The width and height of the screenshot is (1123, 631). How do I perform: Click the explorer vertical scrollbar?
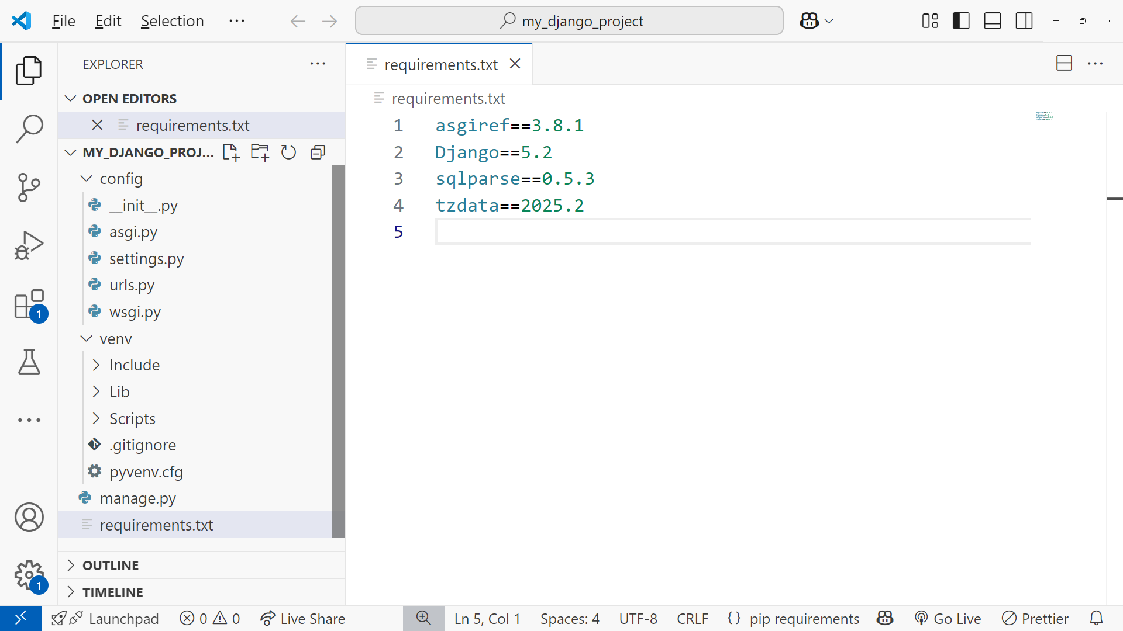pos(338,351)
